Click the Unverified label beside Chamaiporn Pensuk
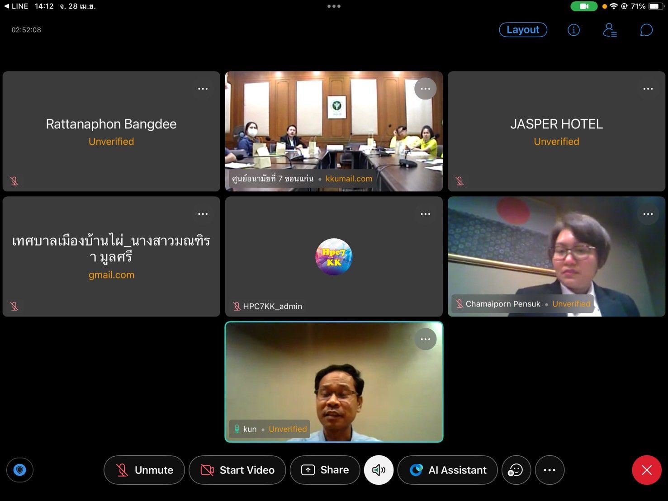 (571, 304)
